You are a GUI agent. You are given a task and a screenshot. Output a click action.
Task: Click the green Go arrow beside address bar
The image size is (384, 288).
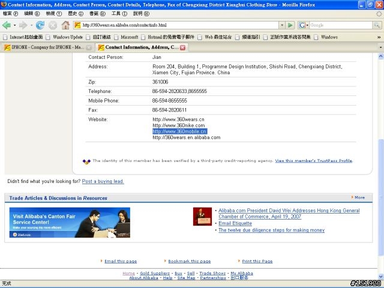click(290, 25)
